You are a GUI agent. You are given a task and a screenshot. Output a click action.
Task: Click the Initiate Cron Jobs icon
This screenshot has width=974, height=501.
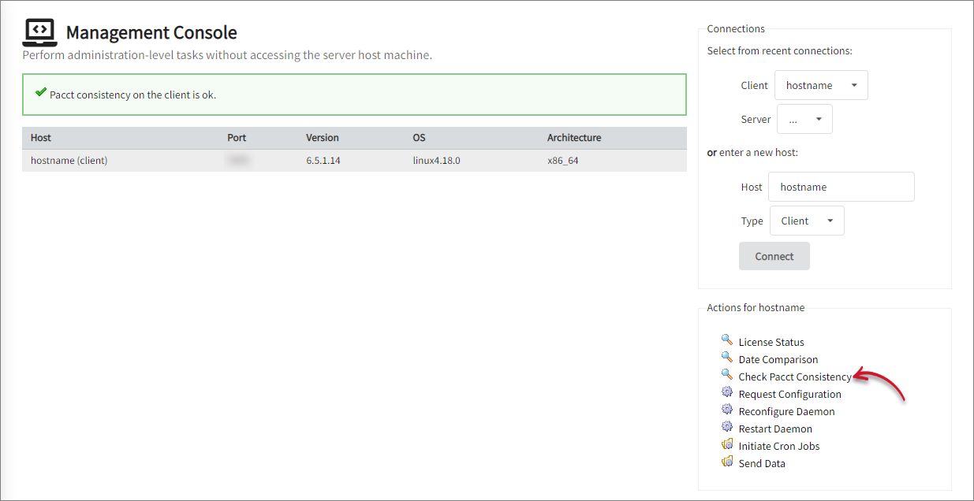coord(727,443)
